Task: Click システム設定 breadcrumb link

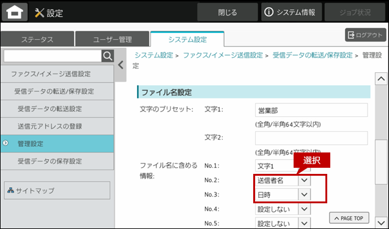Action: (154, 55)
